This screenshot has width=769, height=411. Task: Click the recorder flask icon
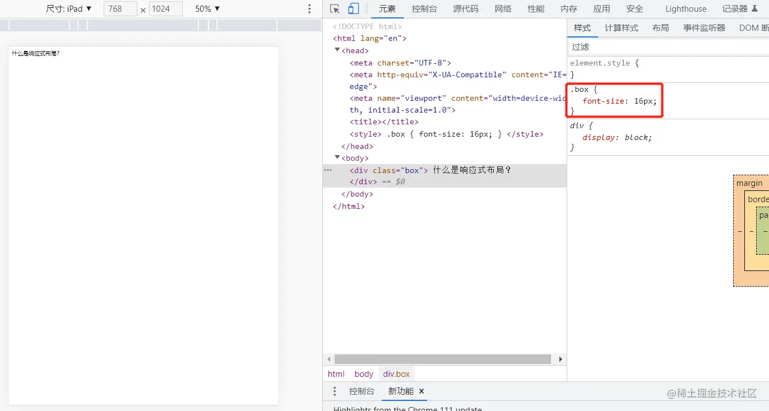coord(754,8)
